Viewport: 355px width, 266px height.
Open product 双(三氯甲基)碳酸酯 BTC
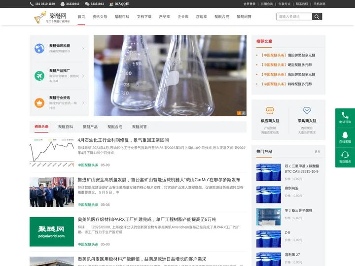302,169
